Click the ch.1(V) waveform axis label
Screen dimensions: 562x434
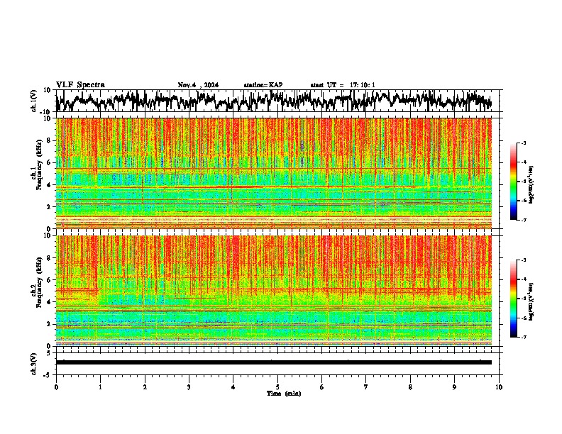[34, 101]
